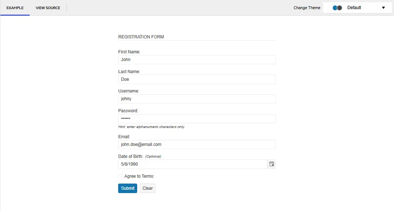Image resolution: width=394 pixels, height=211 pixels.
Task: Click the Email field with john.doe@email.com
Action: tap(197, 144)
